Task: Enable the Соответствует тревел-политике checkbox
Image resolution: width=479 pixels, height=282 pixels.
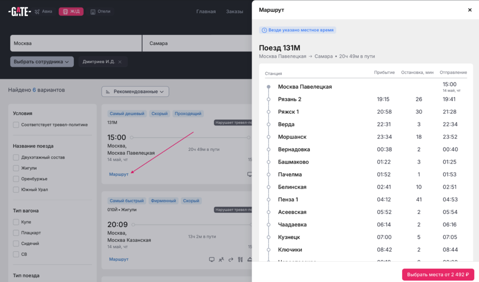Action: 16,125
